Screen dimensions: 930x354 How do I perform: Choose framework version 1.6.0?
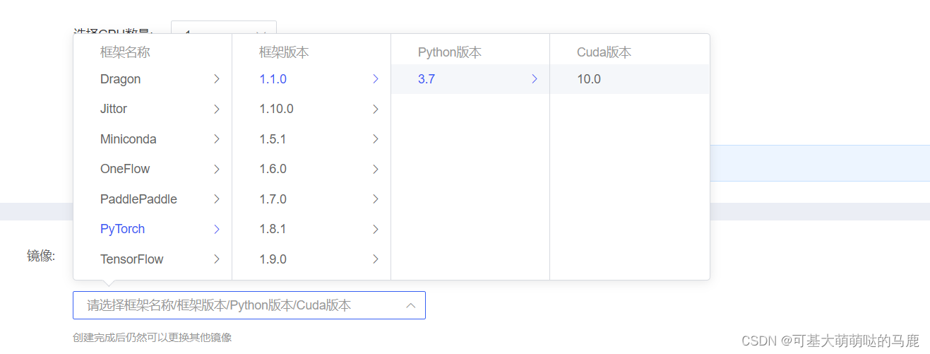pos(311,169)
